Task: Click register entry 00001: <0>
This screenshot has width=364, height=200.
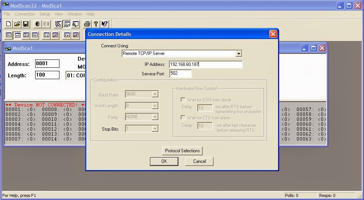Action: pos(21,109)
